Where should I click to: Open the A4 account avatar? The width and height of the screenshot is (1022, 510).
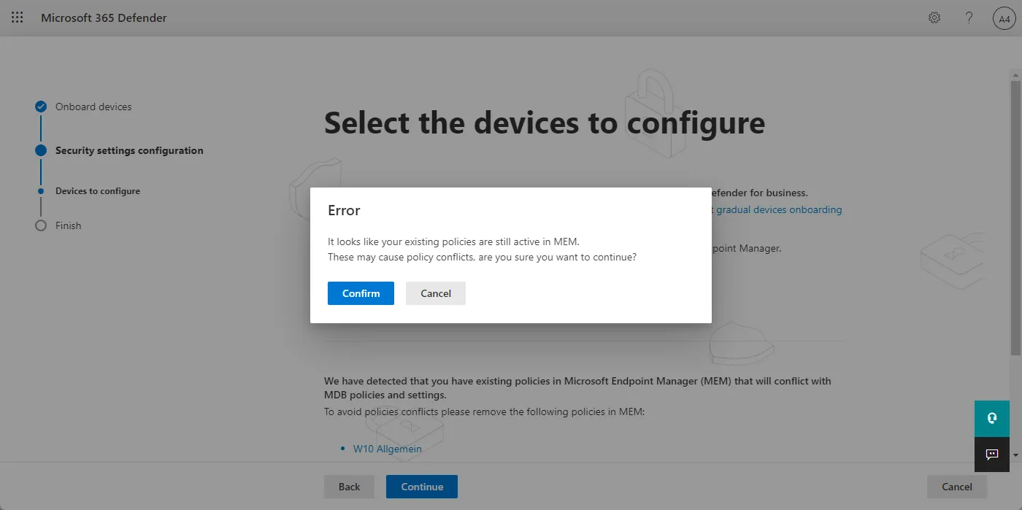tap(1004, 18)
